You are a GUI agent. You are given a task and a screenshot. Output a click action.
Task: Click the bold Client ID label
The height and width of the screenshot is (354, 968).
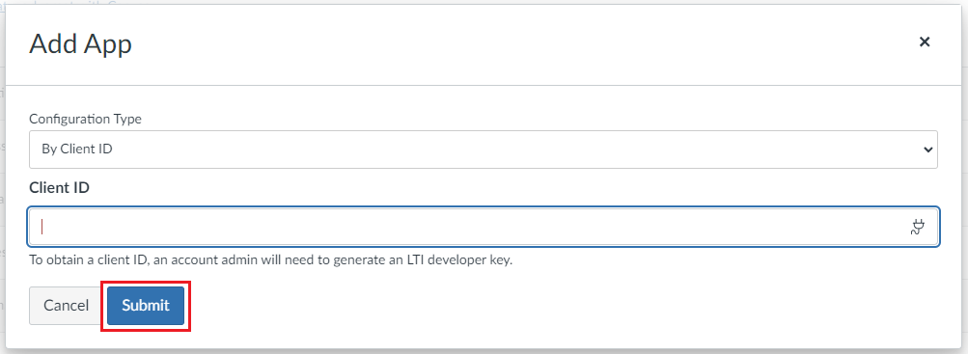[x=59, y=187]
